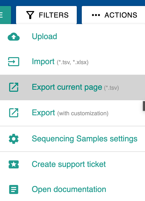Screen dimensions: 145x201
Task: Click the Import arrow-box icon
Action: (14, 62)
